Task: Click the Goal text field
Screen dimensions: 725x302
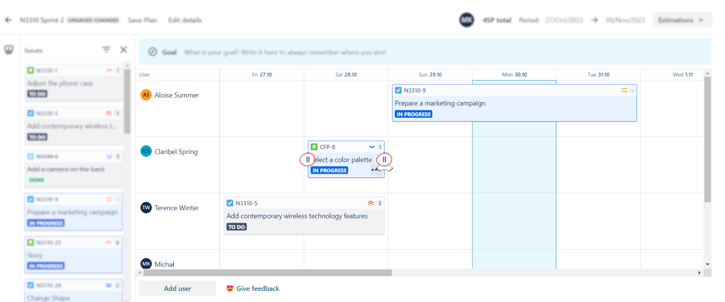Action: click(x=285, y=52)
